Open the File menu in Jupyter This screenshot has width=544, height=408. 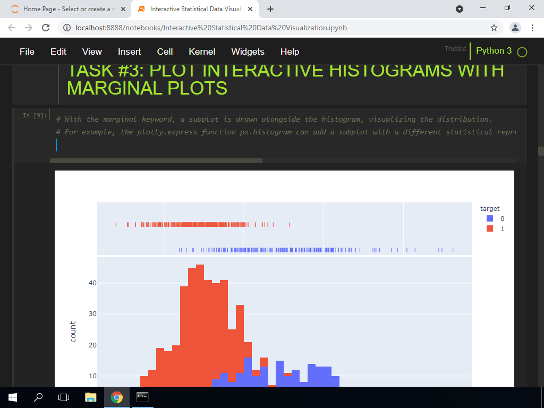point(27,52)
